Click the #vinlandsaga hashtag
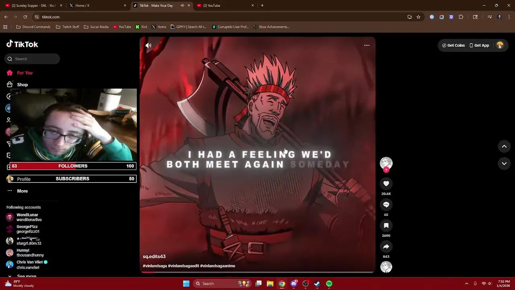This screenshot has width=515, height=290. 155,266
